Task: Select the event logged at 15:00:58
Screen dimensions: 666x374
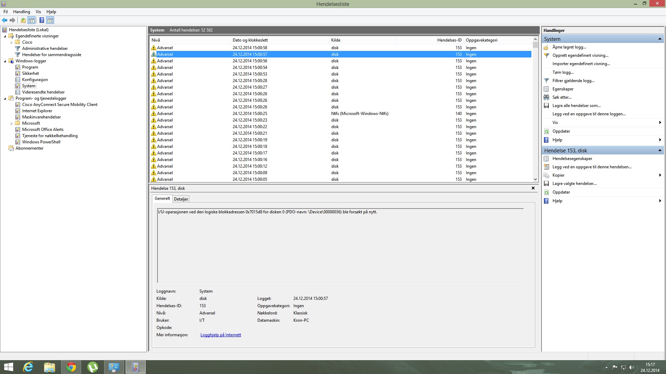Action: [x=341, y=48]
